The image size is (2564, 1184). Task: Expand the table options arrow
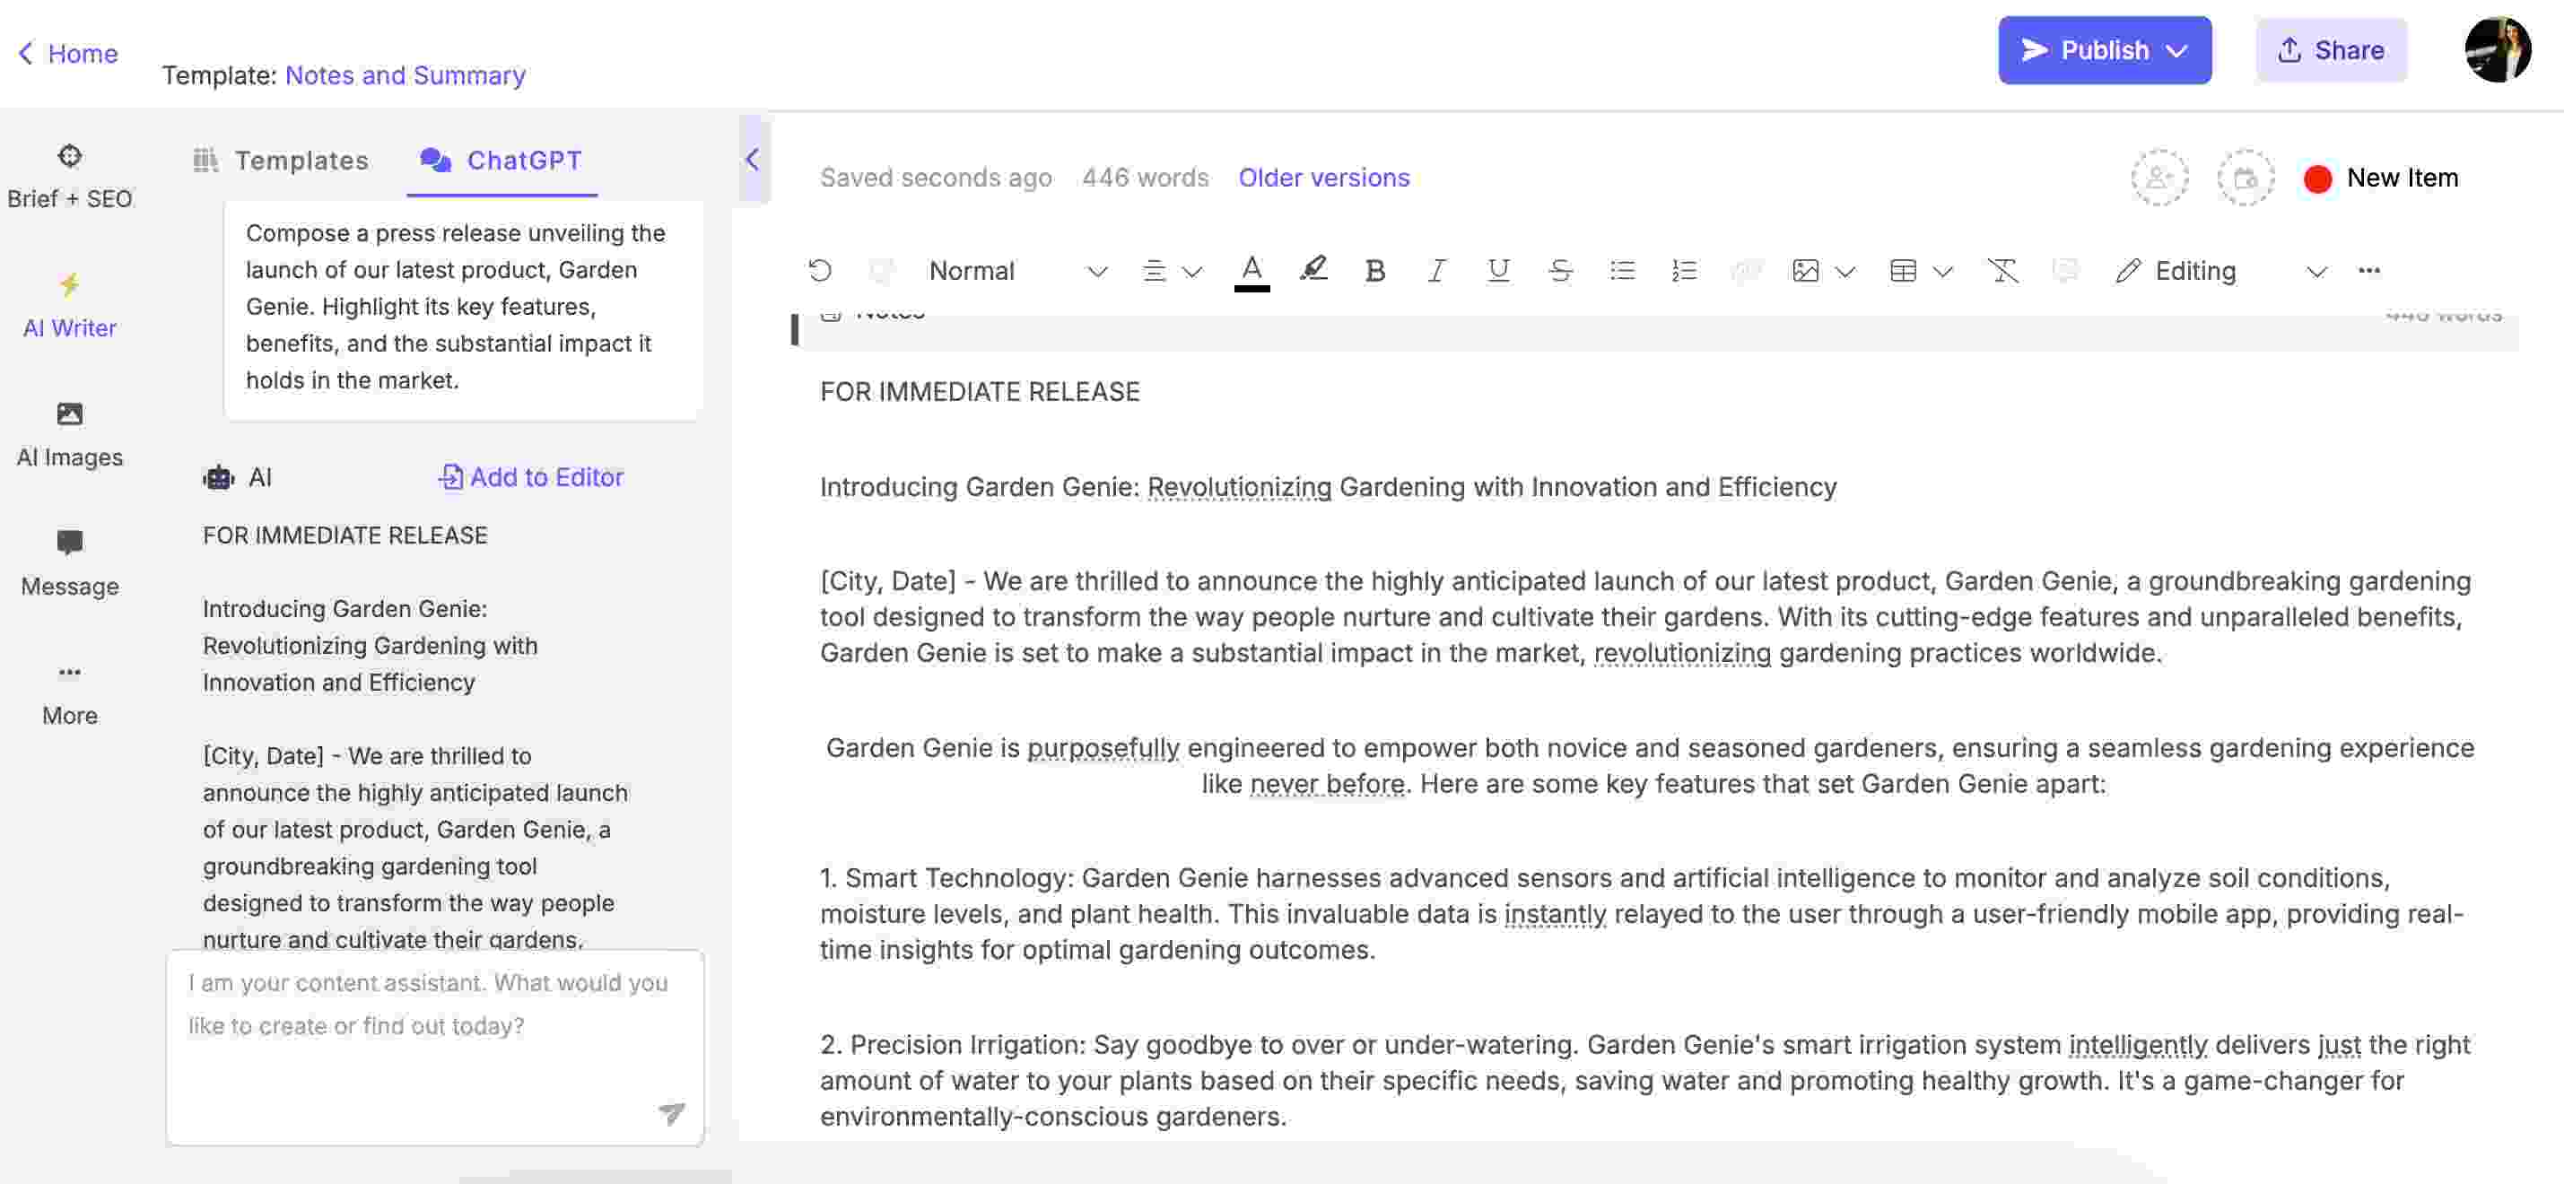point(1943,272)
